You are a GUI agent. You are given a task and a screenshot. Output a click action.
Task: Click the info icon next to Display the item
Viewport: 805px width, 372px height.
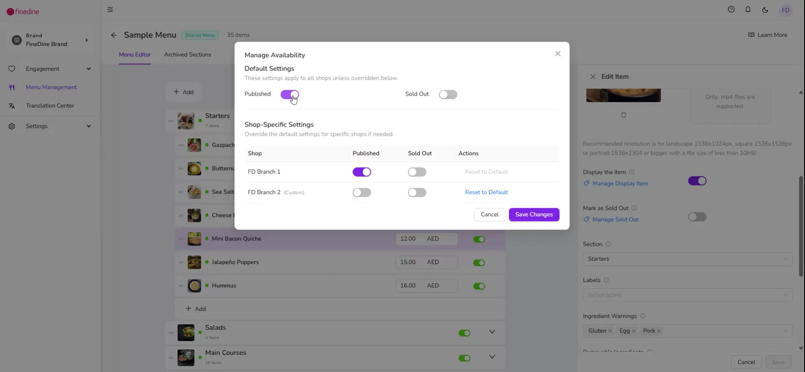631,172
